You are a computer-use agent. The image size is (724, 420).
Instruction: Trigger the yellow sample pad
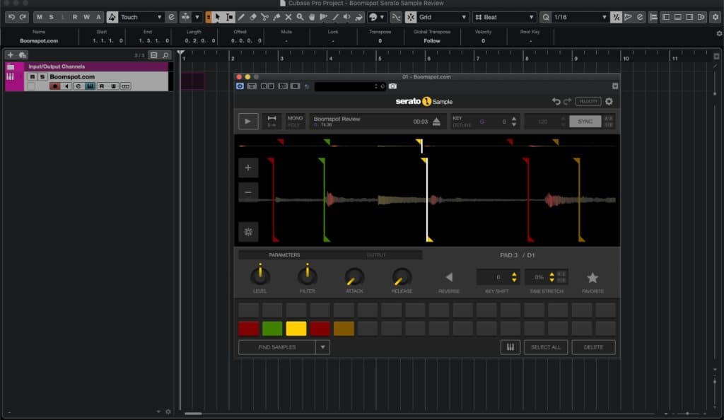coord(296,329)
